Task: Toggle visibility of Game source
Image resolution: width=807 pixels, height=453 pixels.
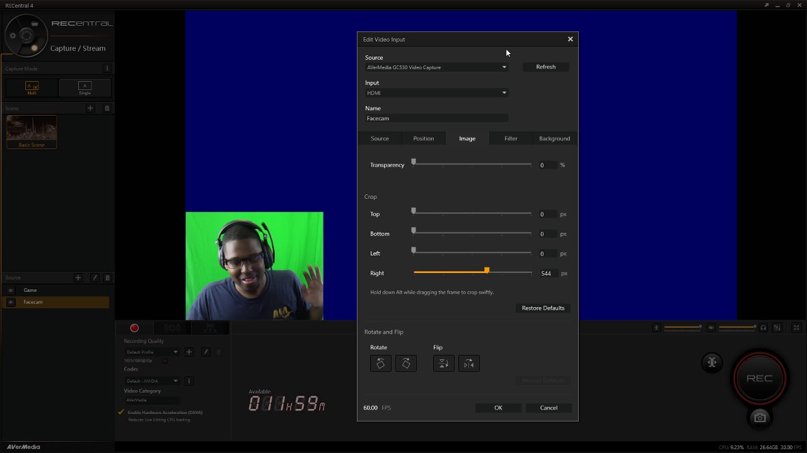Action: pos(11,290)
